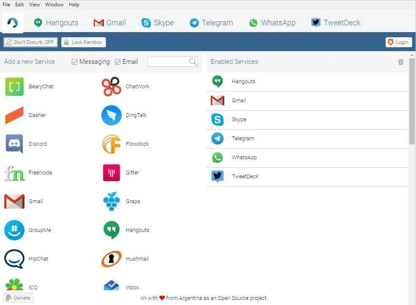Switch to the TweetDeck tab

336,22
